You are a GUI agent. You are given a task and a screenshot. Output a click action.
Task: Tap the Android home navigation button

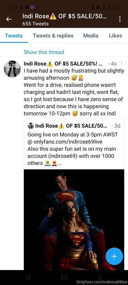tap(64, 278)
